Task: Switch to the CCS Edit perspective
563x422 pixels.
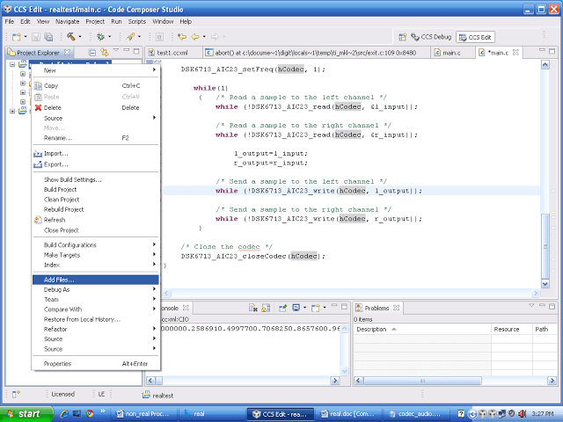Action: tap(475, 37)
